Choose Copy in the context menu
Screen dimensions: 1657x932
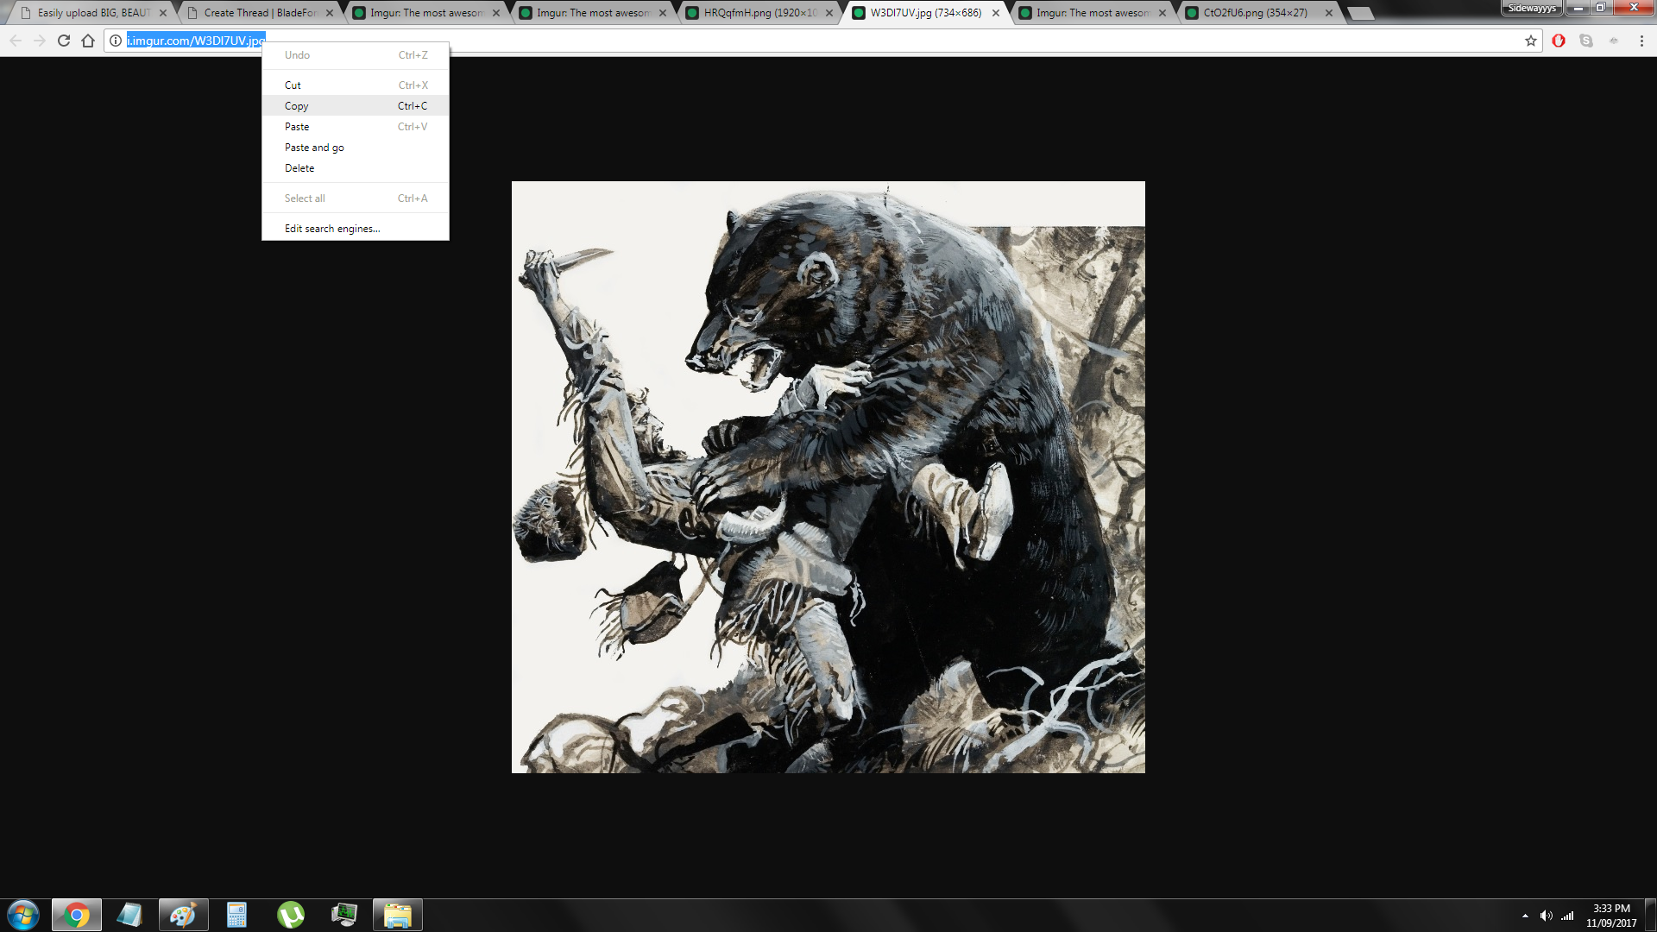(356, 106)
